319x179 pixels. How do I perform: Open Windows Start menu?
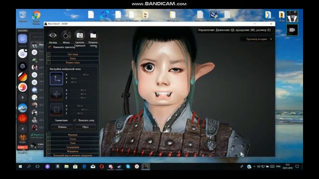(x=20, y=167)
